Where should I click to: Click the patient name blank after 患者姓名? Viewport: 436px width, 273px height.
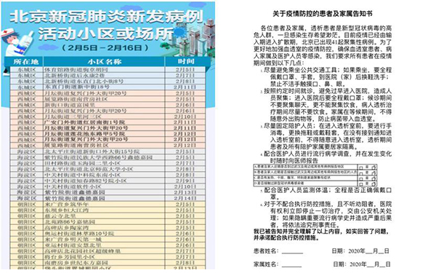point(292,252)
